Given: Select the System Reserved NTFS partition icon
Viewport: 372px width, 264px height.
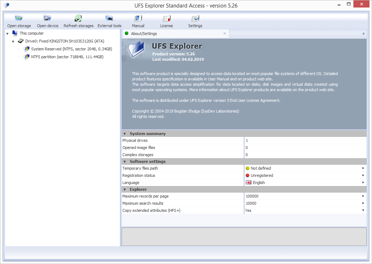Looking at the screenshot, I should (27, 49).
